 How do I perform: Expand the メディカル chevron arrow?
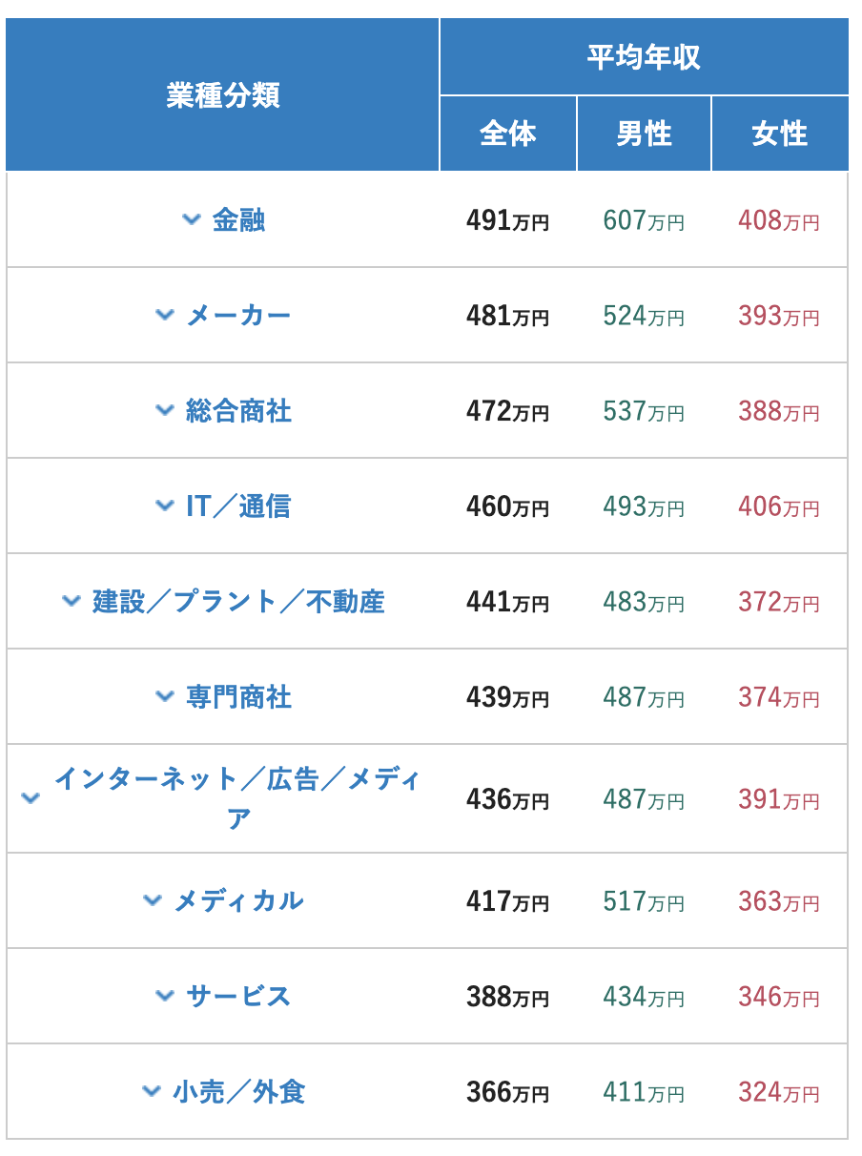coord(153,899)
